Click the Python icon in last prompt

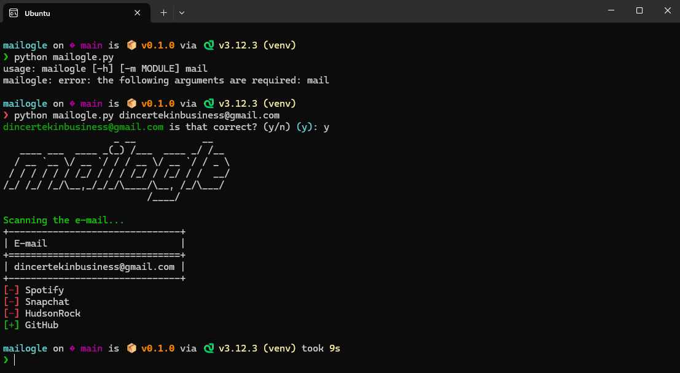[x=209, y=348]
